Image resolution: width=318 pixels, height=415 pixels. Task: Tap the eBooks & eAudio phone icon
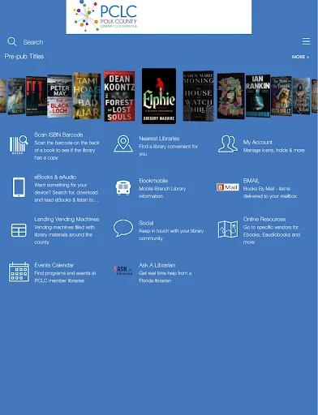pos(19,187)
